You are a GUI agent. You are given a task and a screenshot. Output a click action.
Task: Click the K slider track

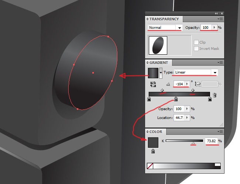coord(185,141)
